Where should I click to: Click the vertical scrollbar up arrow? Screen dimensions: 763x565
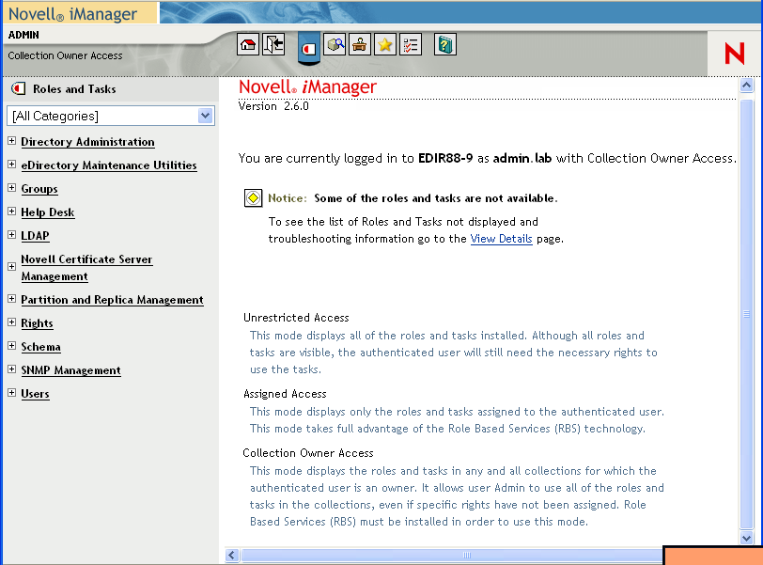click(x=746, y=86)
